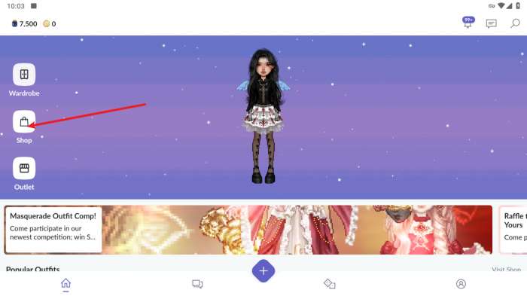527x296 pixels.
Task: Open the Shop bag icon
Action: point(24,121)
